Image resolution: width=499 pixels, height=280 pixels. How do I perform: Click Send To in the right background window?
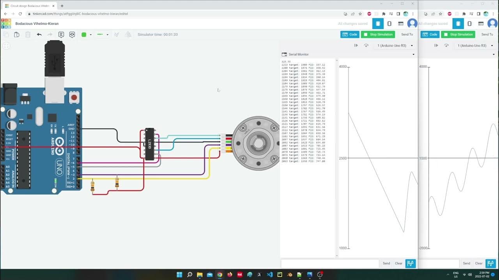pyautogui.click(x=487, y=35)
